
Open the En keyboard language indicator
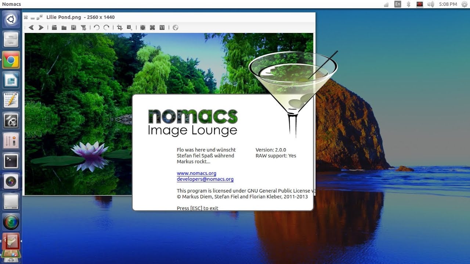point(398,4)
